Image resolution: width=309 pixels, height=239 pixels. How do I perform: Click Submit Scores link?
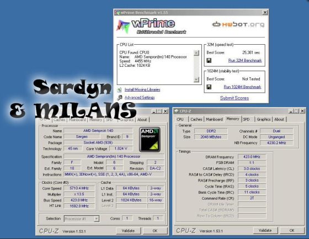click(235, 98)
